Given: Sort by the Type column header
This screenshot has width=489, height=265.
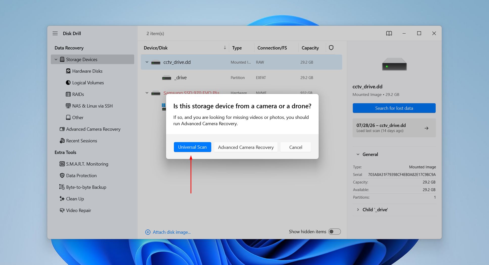Looking at the screenshot, I should [x=237, y=48].
